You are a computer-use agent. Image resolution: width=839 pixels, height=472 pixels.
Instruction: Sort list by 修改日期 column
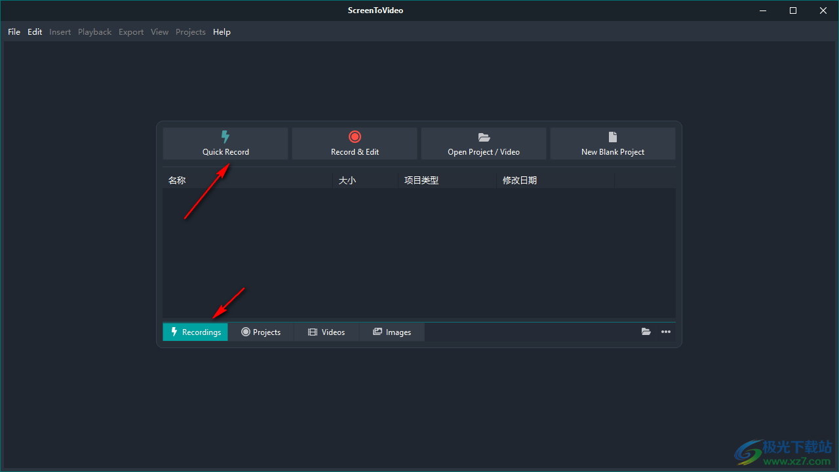pos(556,180)
